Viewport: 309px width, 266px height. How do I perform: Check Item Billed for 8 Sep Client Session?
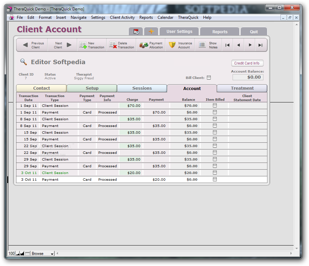coord(215,119)
